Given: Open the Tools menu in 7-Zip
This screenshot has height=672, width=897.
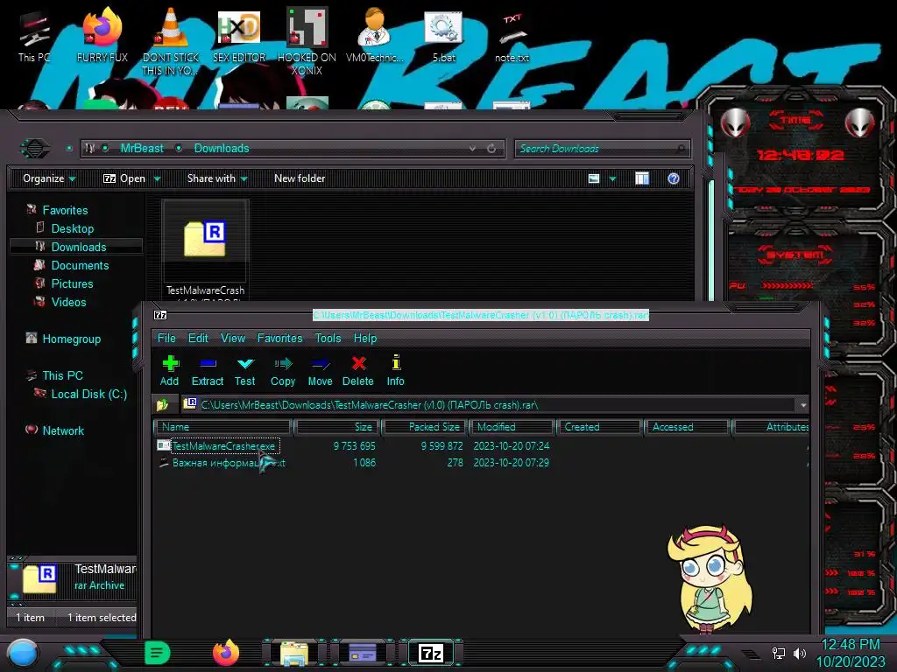Looking at the screenshot, I should 328,339.
